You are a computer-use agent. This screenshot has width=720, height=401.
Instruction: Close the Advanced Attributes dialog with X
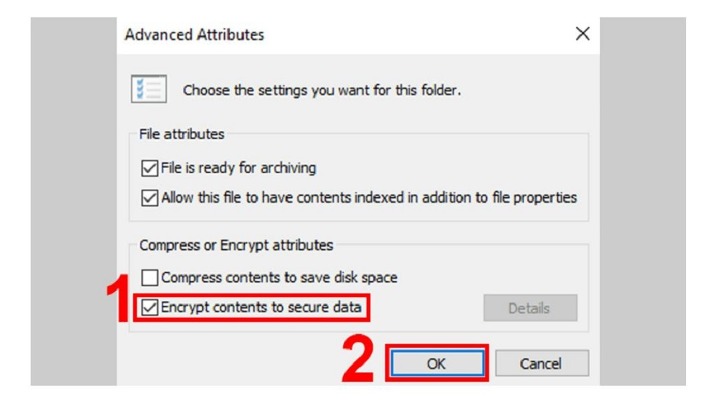pos(582,33)
